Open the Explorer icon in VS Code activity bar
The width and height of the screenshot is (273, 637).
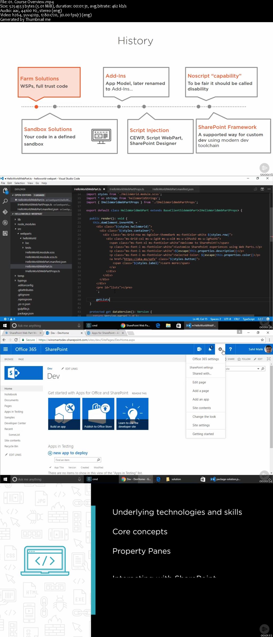[5, 191]
